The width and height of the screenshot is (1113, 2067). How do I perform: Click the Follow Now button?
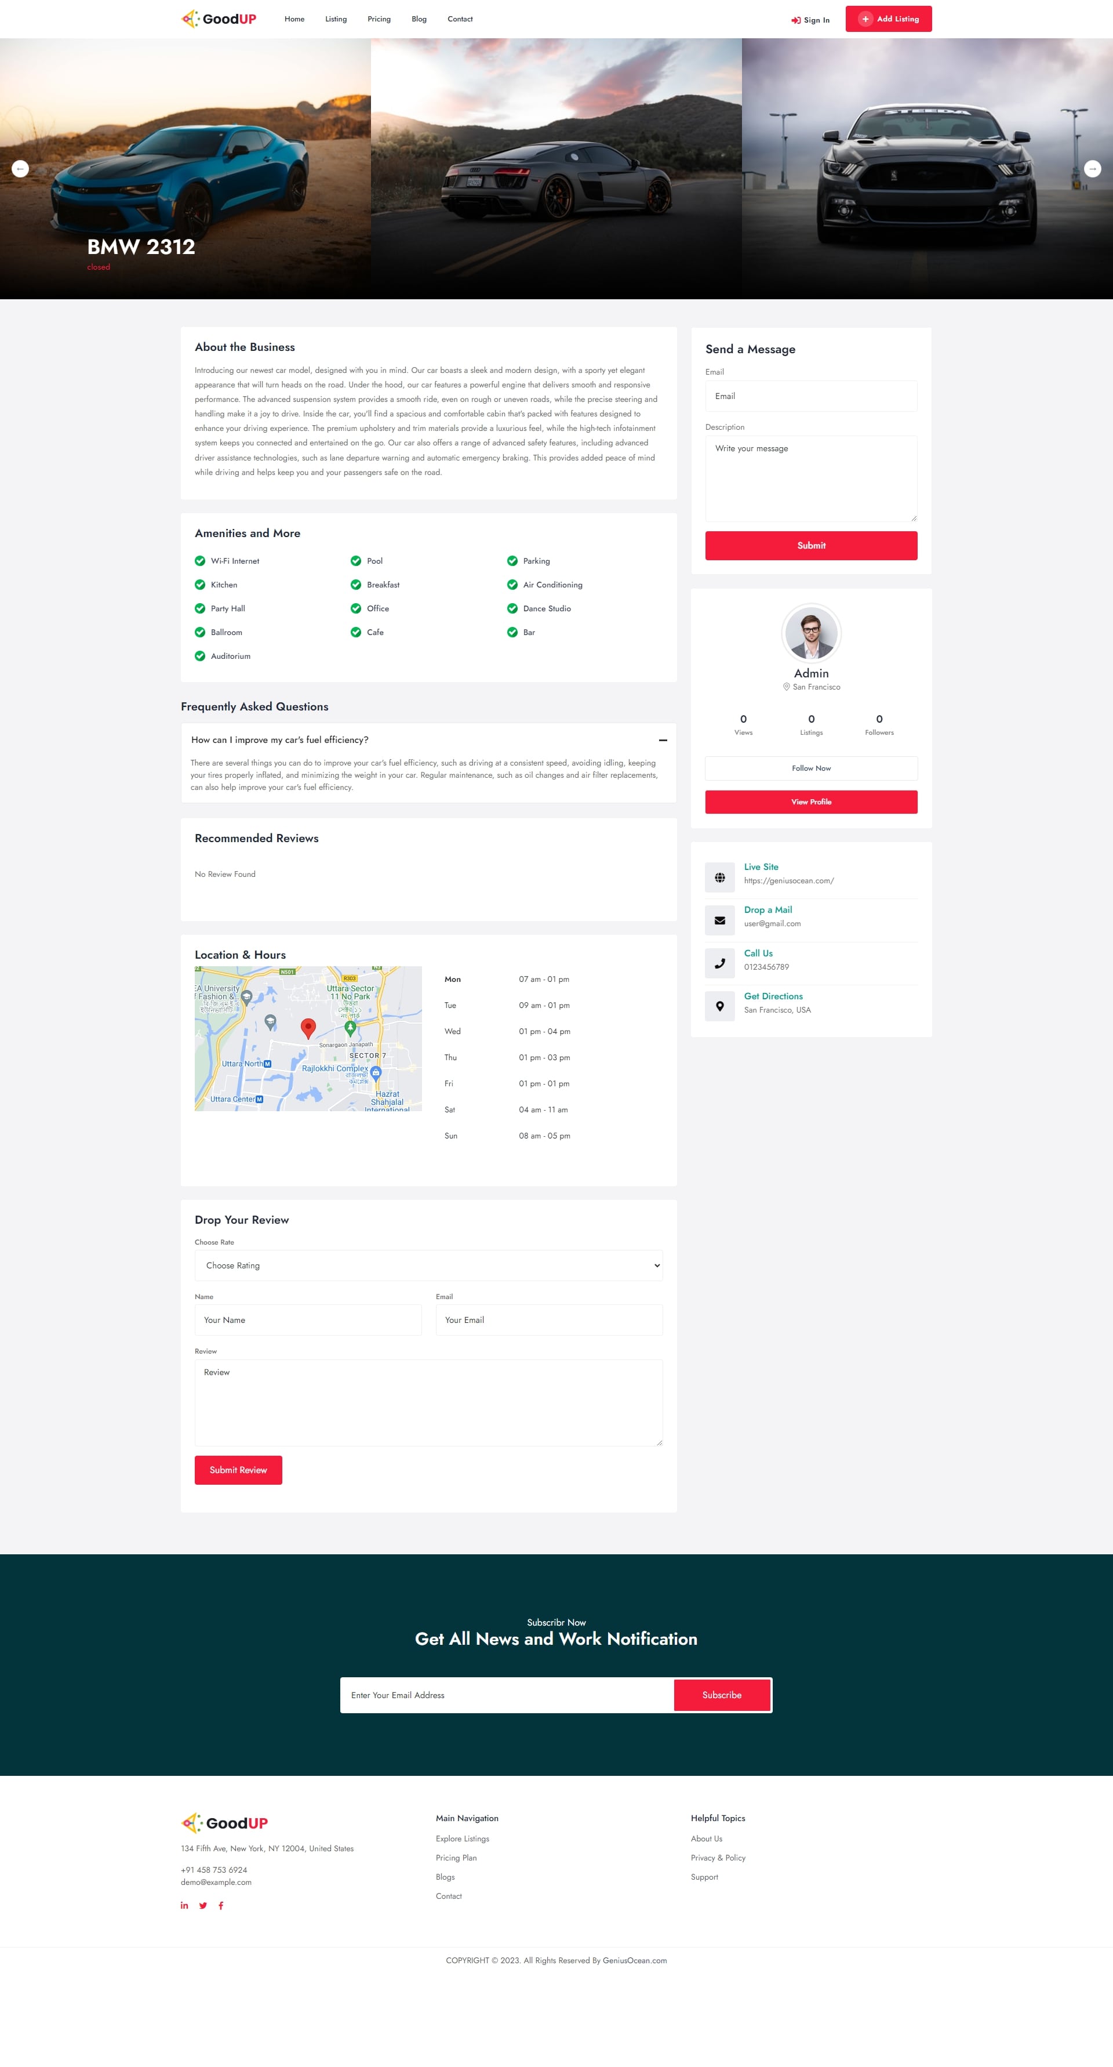[811, 768]
